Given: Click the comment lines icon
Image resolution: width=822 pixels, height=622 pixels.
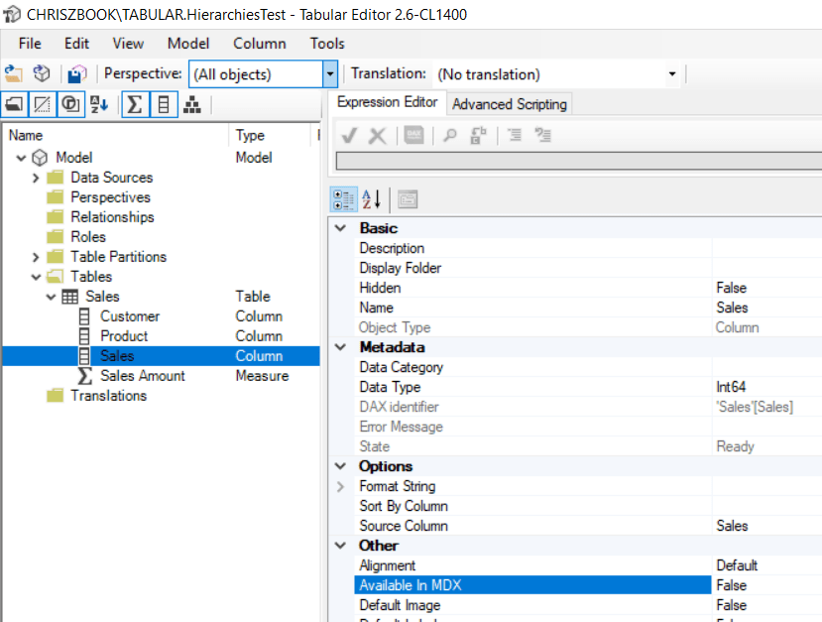Looking at the screenshot, I should pyautogui.click(x=515, y=135).
